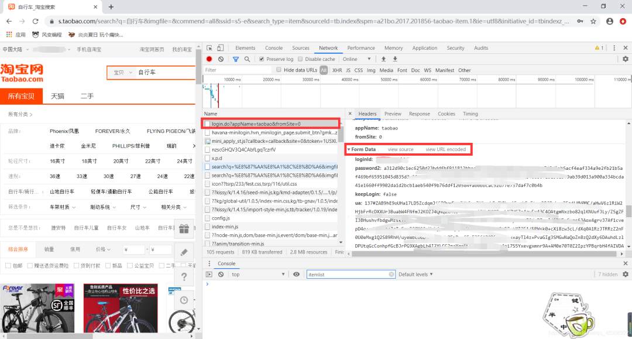Open Network panel settings gear
The width and height of the screenshot is (632, 339).
[626, 59]
